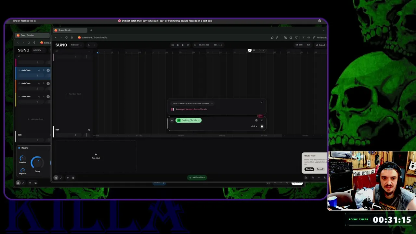Click the Reverb Low Cut knob
416x234 pixels.
[22, 158]
